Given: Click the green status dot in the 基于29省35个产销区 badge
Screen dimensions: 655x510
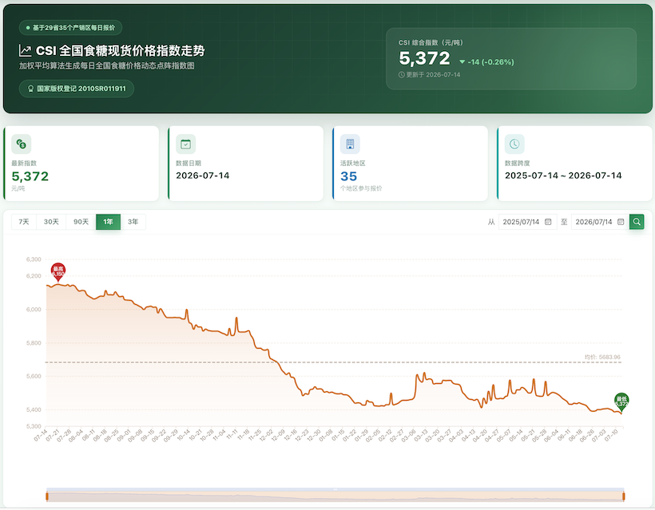Looking at the screenshot, I should (28, 28).
